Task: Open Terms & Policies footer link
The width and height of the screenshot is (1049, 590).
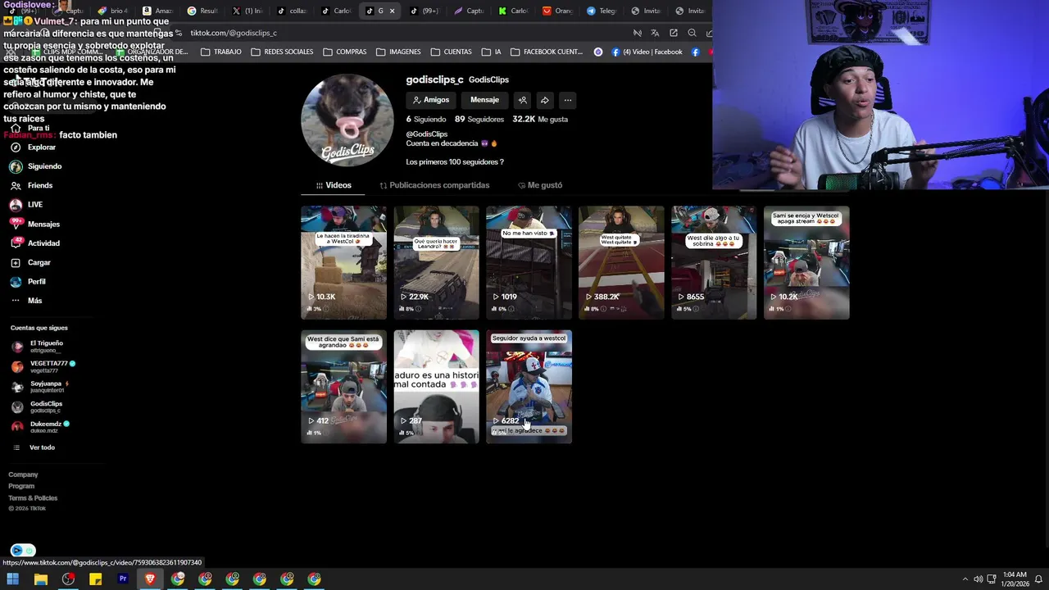Action: (33, 498)
